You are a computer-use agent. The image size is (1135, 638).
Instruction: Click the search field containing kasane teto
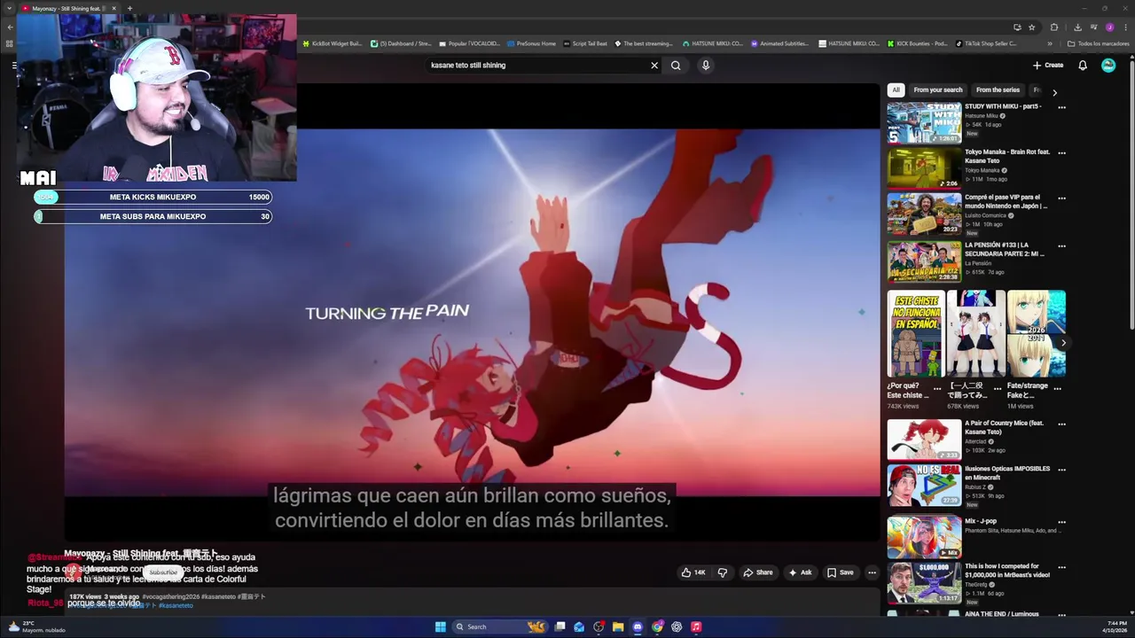pyautogui.click(x=536, y=65)
